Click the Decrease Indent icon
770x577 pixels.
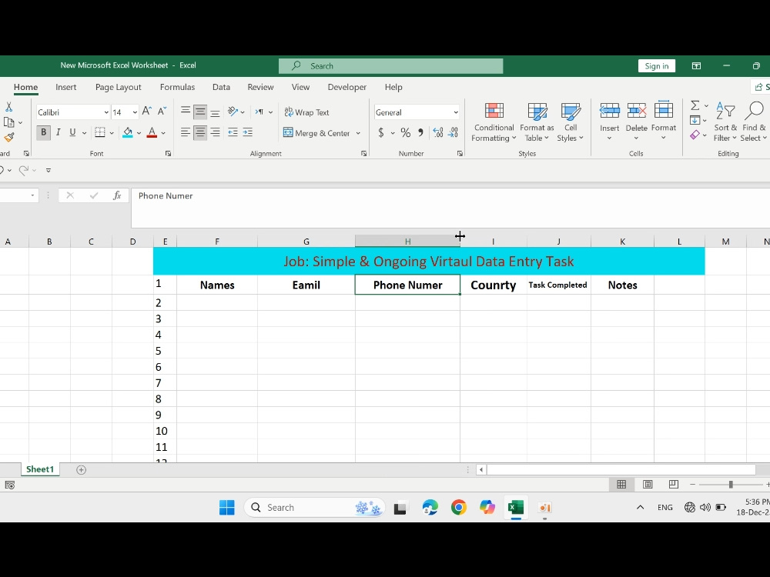click(233, 132)
